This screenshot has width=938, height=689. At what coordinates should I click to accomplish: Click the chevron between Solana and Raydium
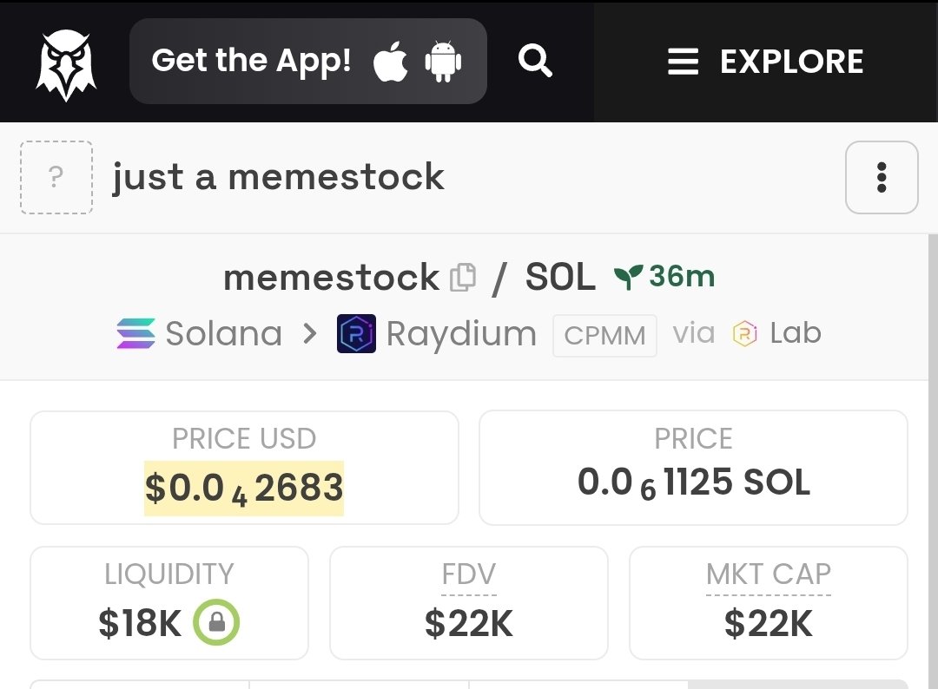click(x=309, y=333)
